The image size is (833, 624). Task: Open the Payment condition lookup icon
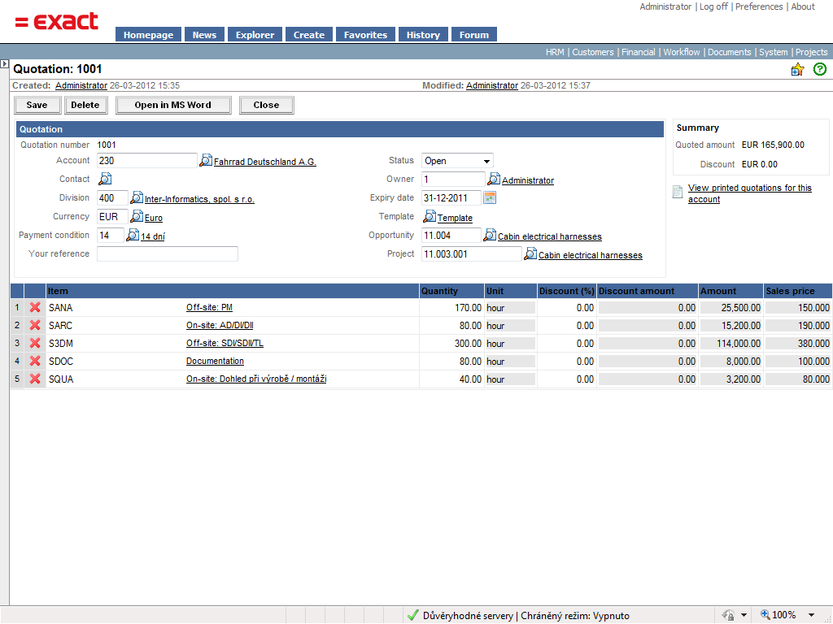click(133, 235)
